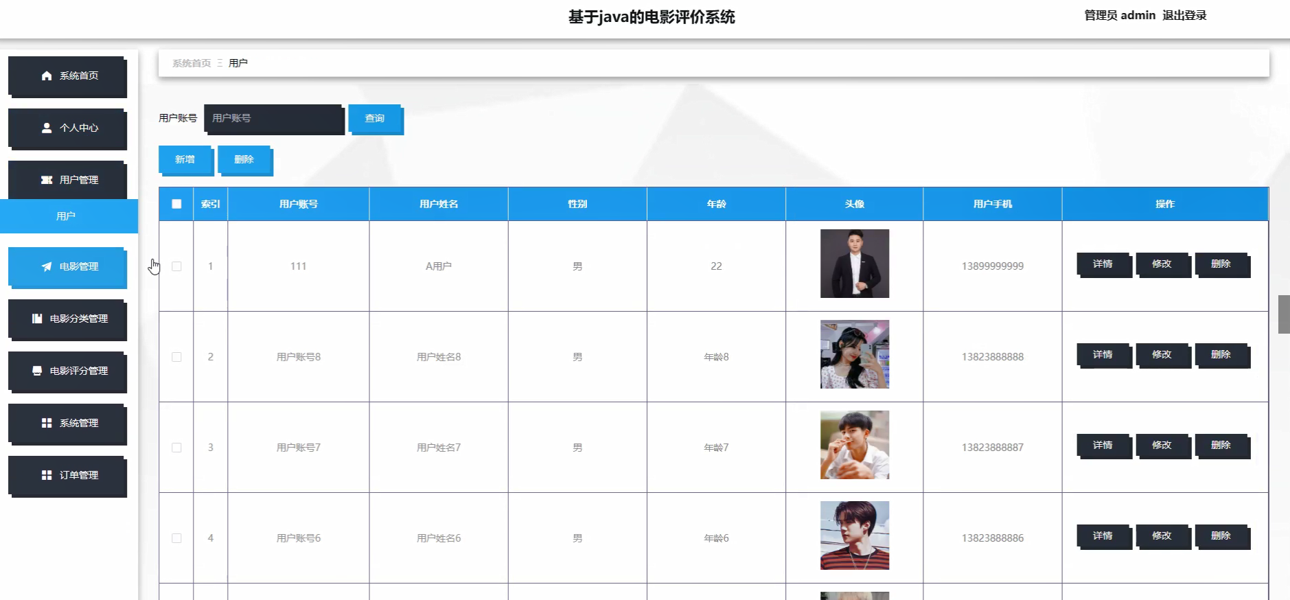
Task: Click the 头像 column header
Action: [855, 204]
